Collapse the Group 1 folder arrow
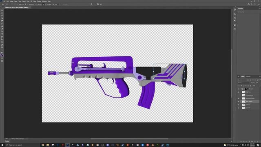 (x=241, y=89)
